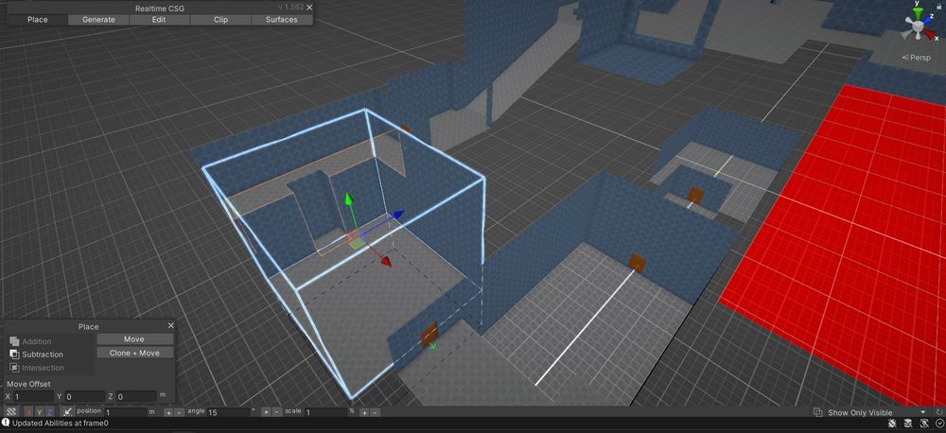Screen dimensions: 946x433
Task: Decrease scale snap with minus button
Action: click(375, 412)
